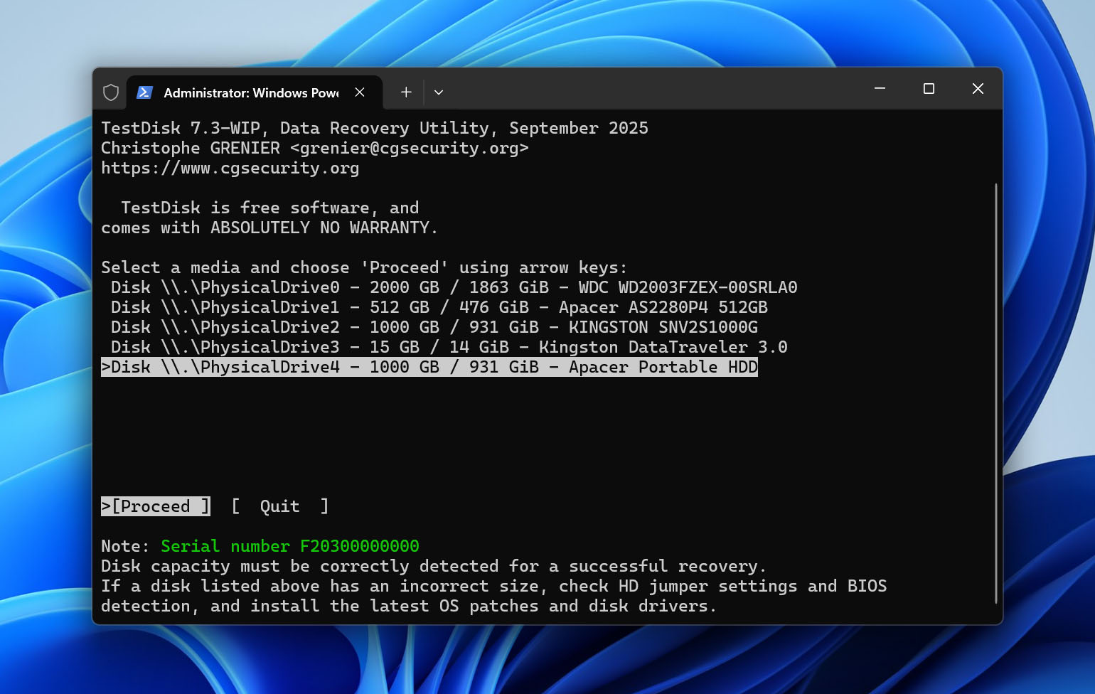Click 'Select a media and choose' prompt line
The image size is (1095, 694).
tap(364, 267)
